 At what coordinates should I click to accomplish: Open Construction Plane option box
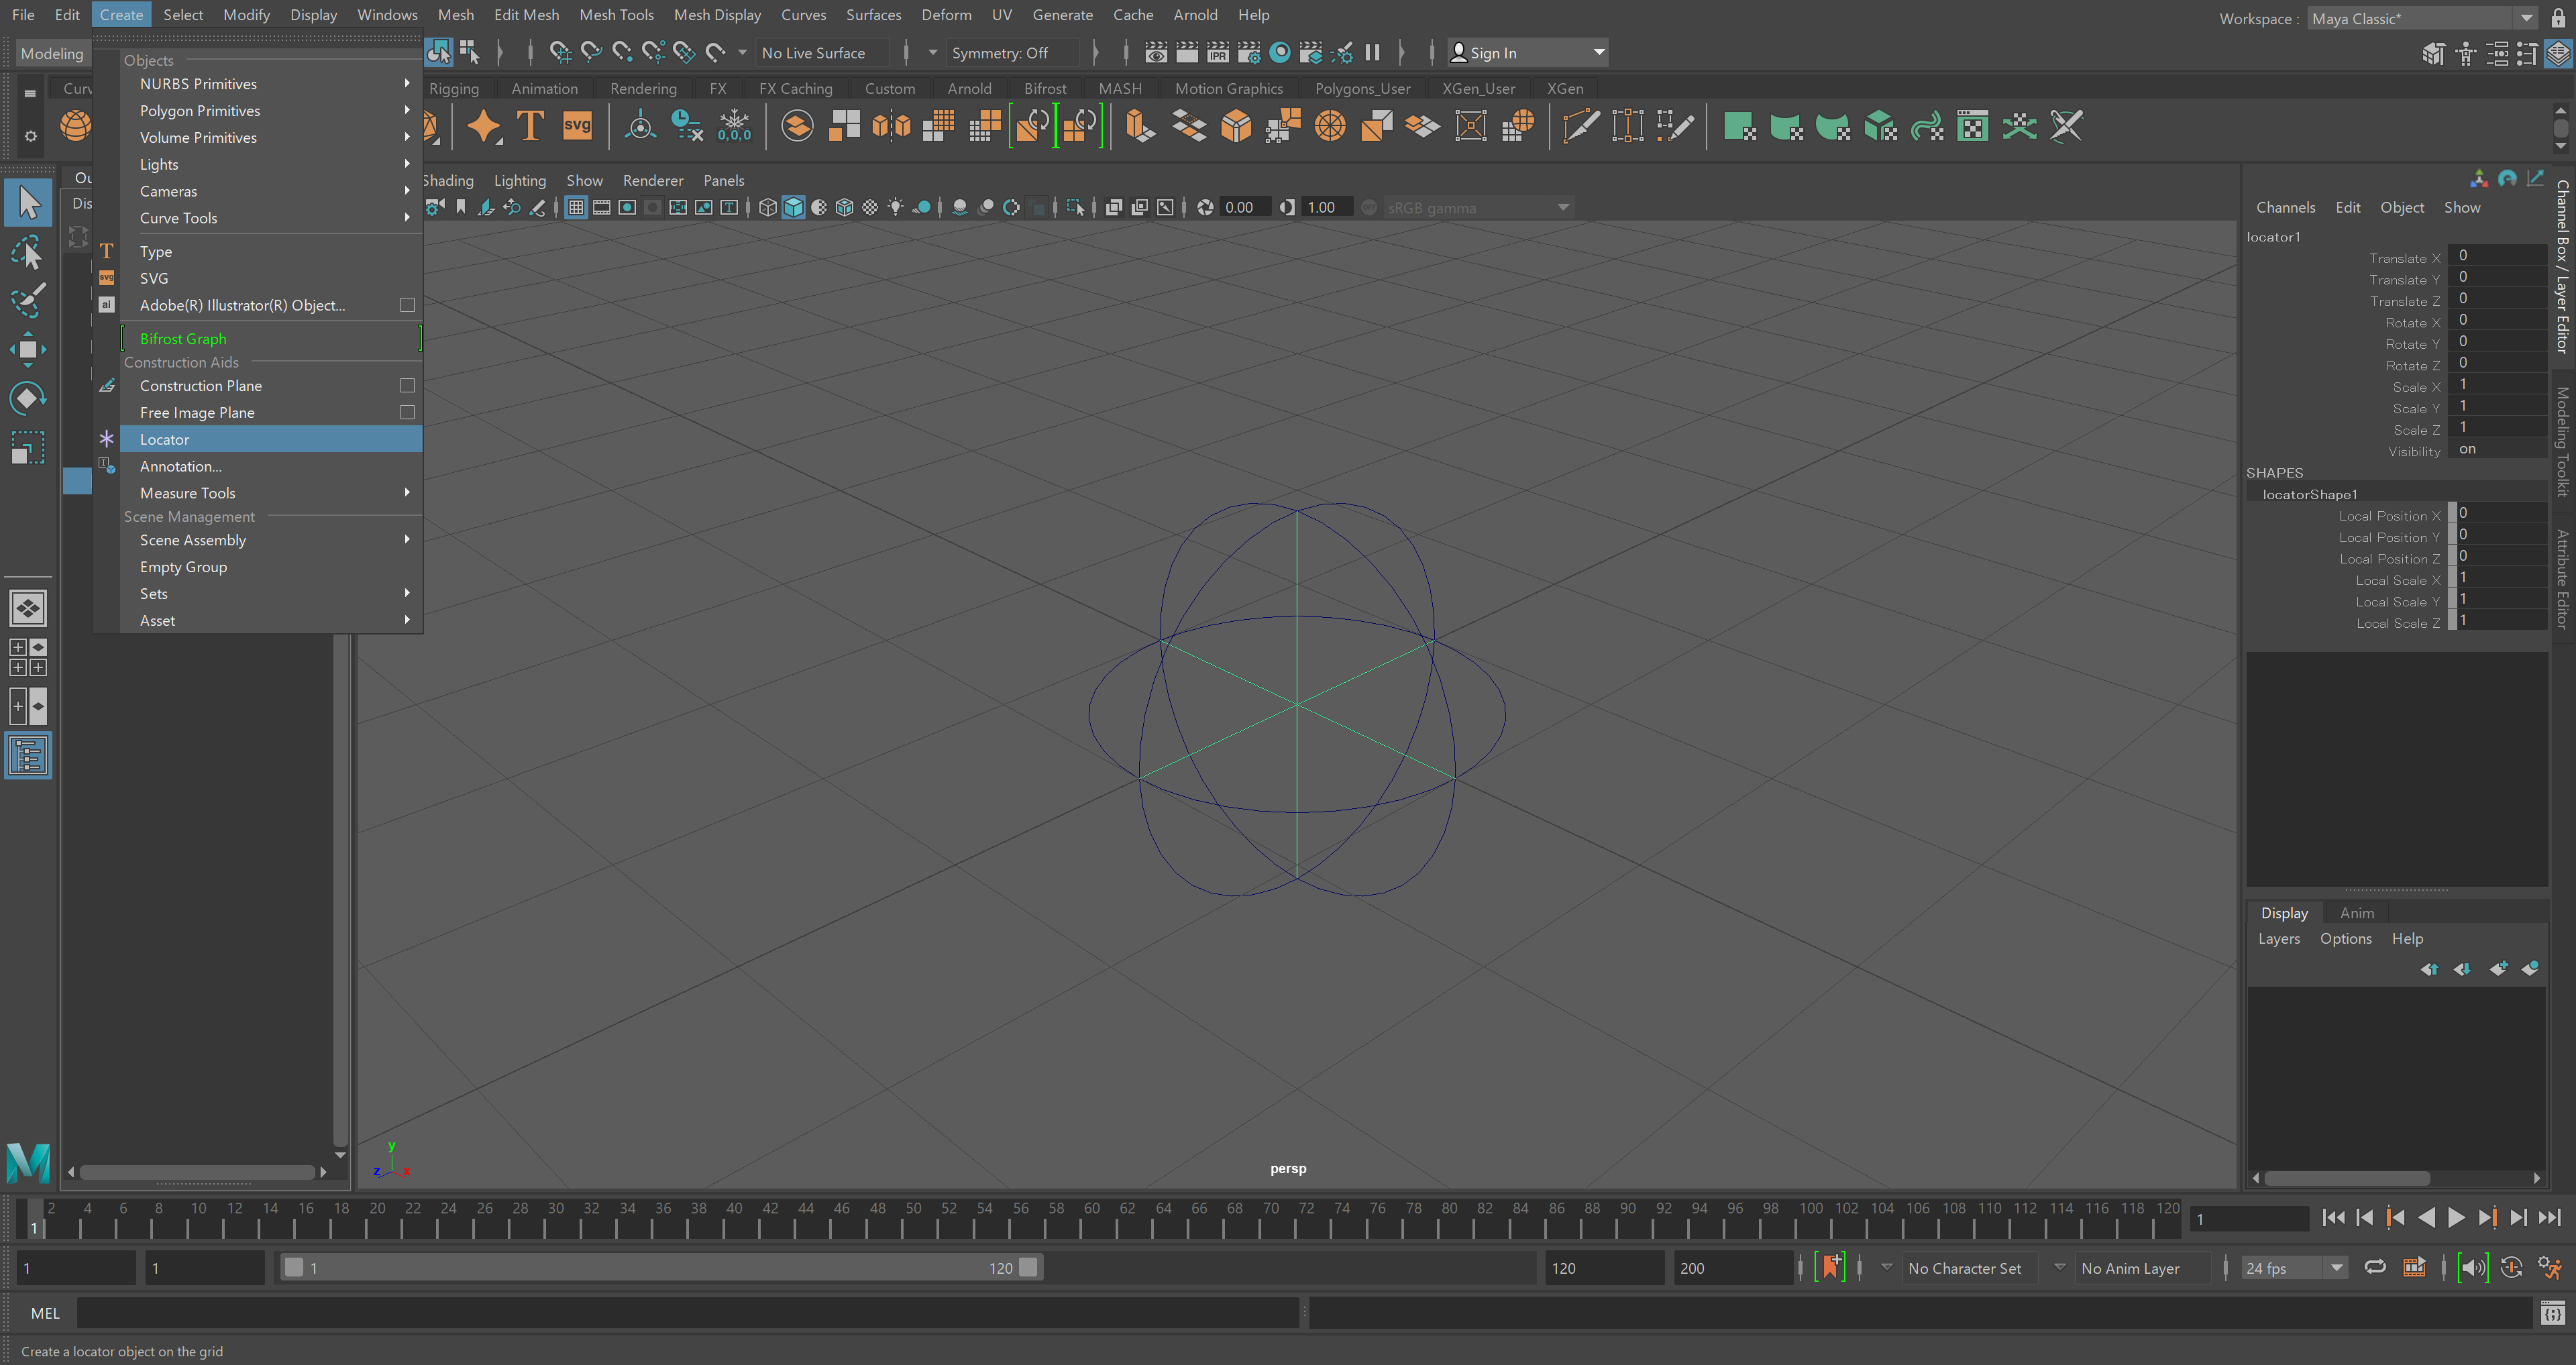(407, 385)
